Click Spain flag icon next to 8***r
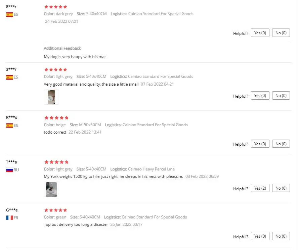 [x=9, y=14]
